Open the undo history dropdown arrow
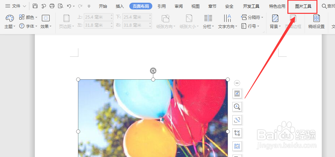Viewport: 335px width, 157px height. tap(74, 6)
